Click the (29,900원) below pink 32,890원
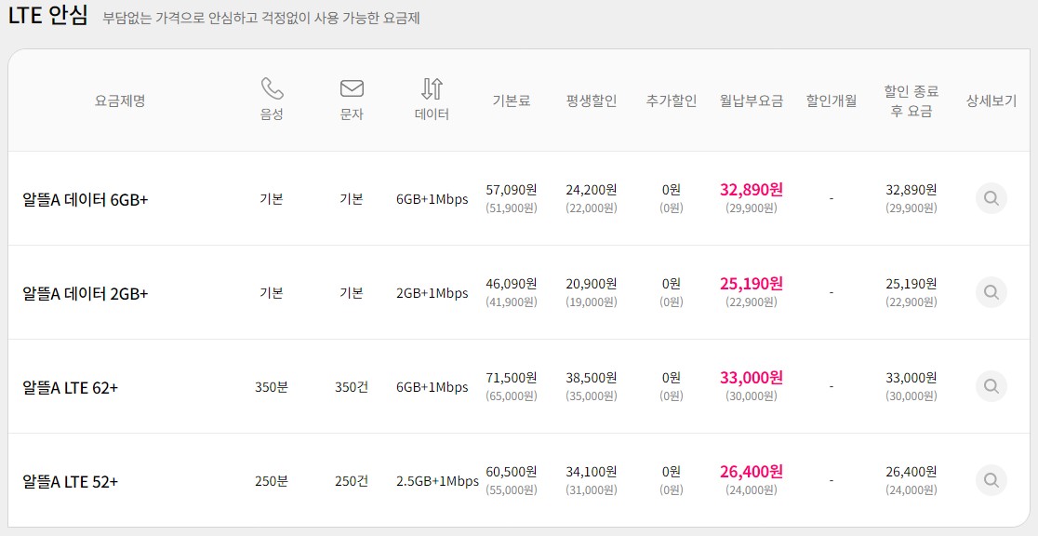 (752, 208)
